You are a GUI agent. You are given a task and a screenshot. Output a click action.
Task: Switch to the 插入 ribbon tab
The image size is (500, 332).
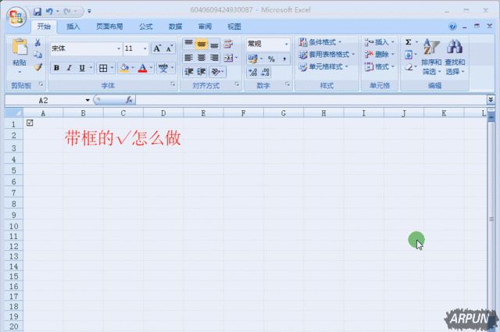click(73, 27)
